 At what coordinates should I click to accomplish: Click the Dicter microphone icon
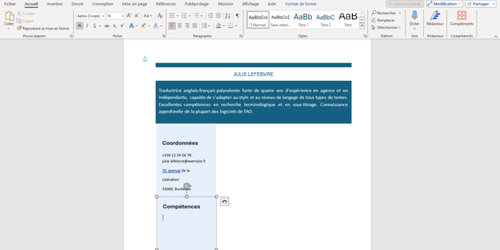(414, 16)
